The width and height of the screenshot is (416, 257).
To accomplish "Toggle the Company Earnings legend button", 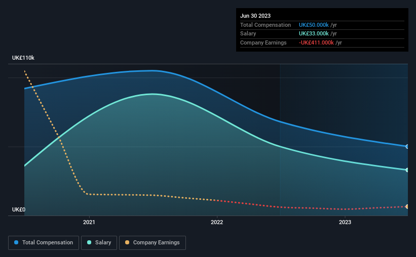I will (153, 243).
